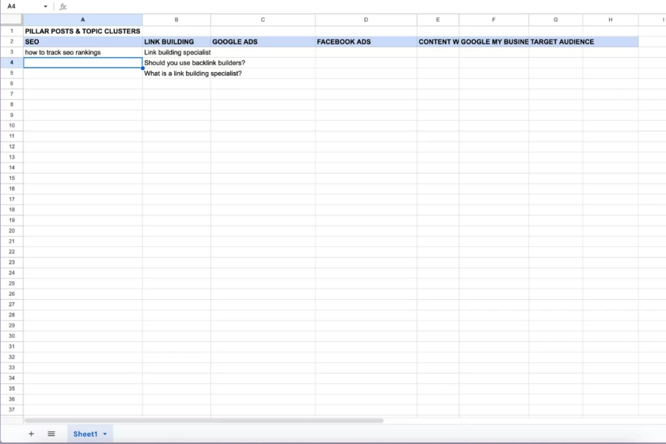Image resolution: width=666 pixels, height=444 pixels.
Task: Select column D header
Action: click(366, 20)
